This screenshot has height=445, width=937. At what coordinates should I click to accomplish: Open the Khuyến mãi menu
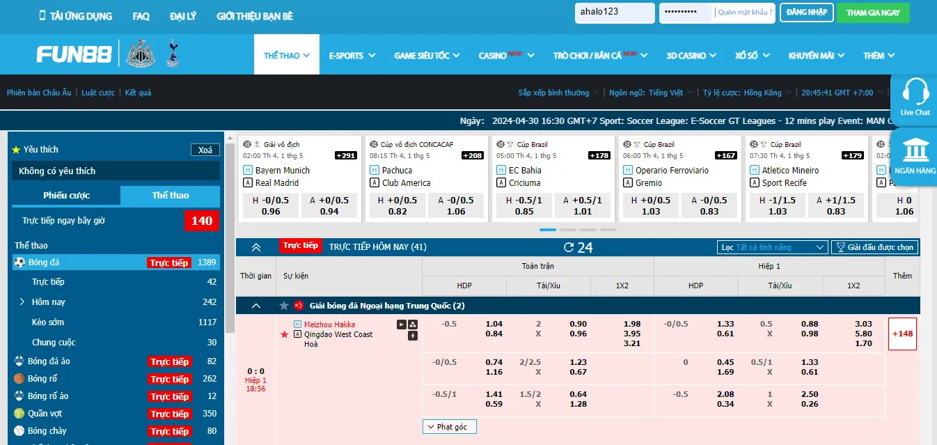[816, 55]
